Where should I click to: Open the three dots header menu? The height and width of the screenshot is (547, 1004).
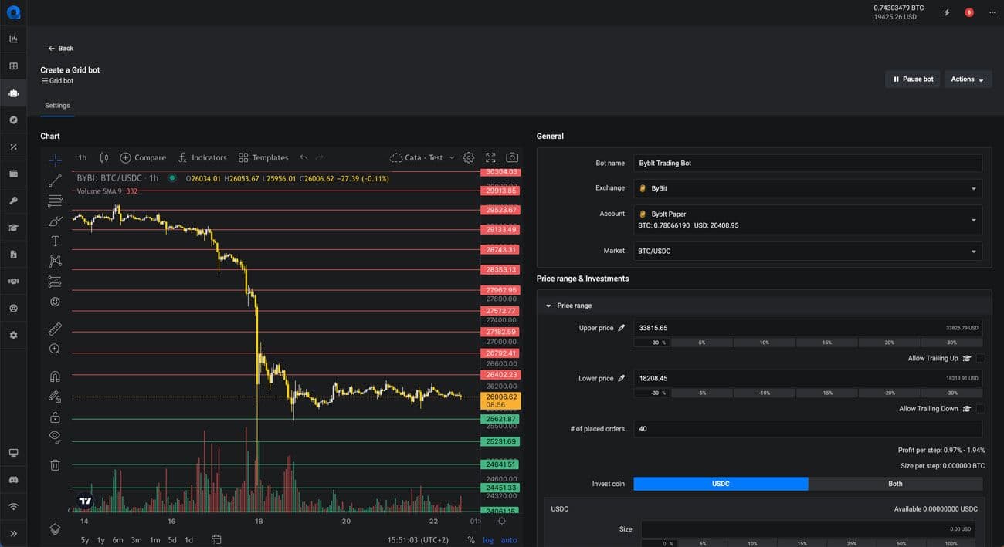point(992,12)
